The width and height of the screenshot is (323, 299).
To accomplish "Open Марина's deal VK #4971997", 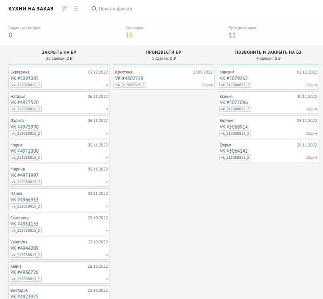I will 24,176.
